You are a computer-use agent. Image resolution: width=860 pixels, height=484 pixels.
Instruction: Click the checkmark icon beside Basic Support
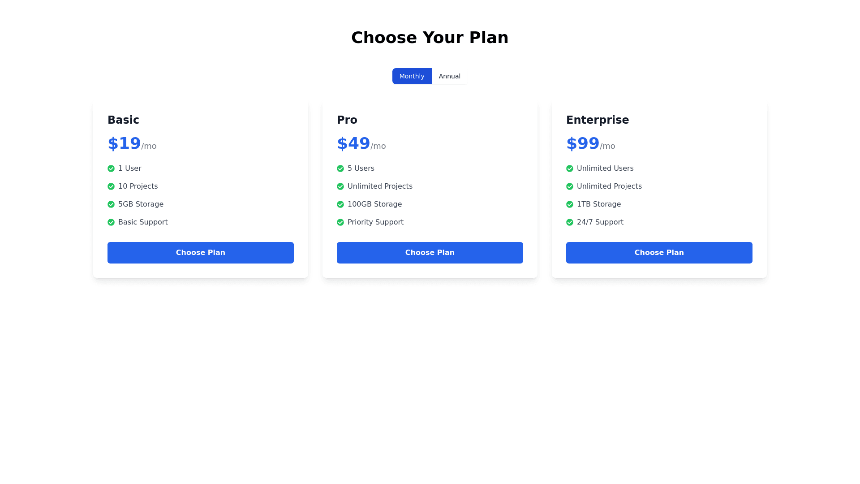[x=111, y=222]
